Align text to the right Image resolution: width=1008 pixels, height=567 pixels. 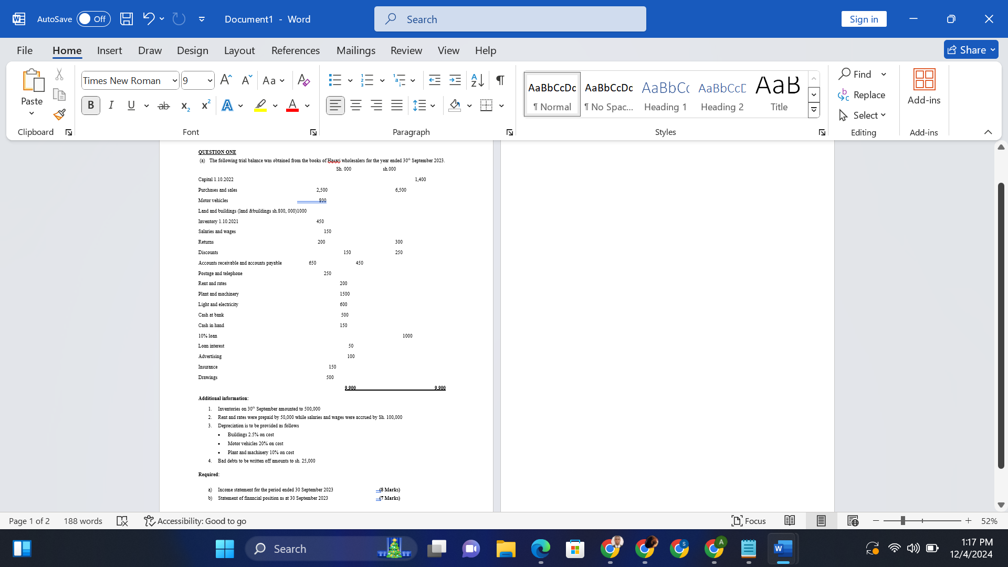coord(376,106)
